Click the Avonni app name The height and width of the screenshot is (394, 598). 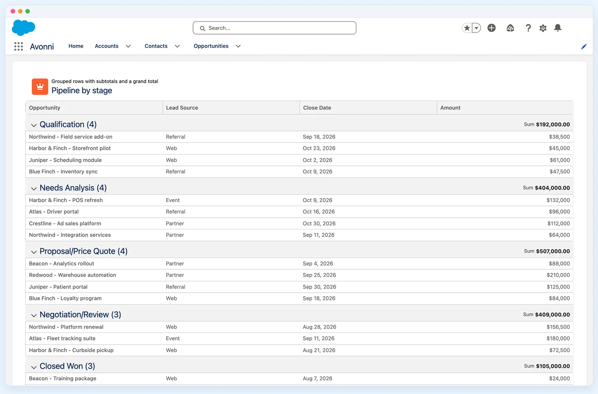pyautogui.click(x=42, y=47)
